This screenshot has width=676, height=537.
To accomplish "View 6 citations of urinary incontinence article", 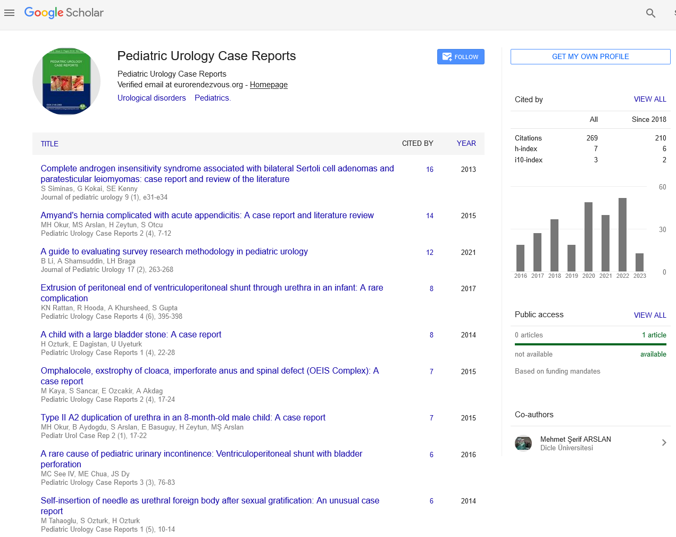I will [431, 455].
